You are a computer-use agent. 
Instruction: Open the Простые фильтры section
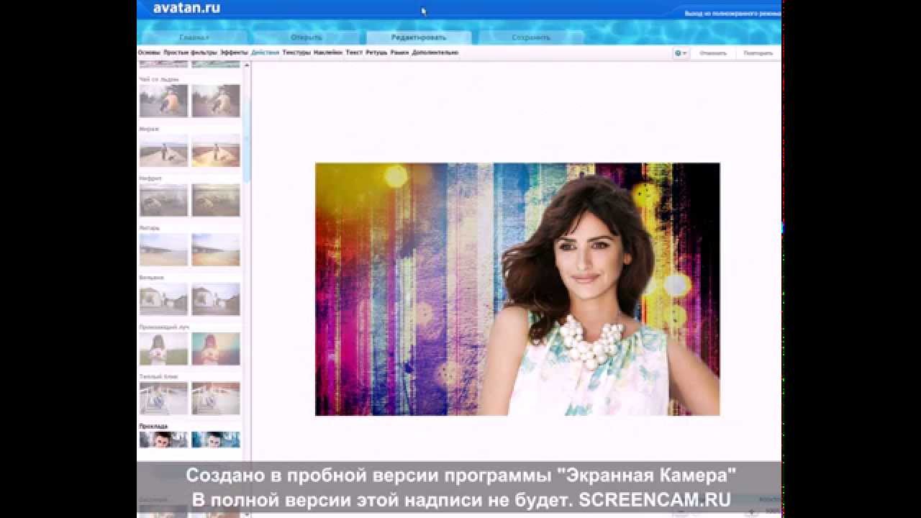coord(190,53)
